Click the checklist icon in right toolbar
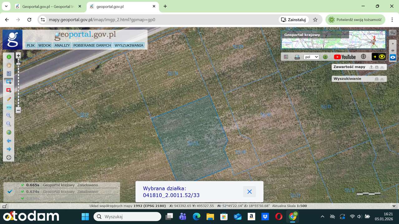Screen dimensions: 399x224 [286, 57]
